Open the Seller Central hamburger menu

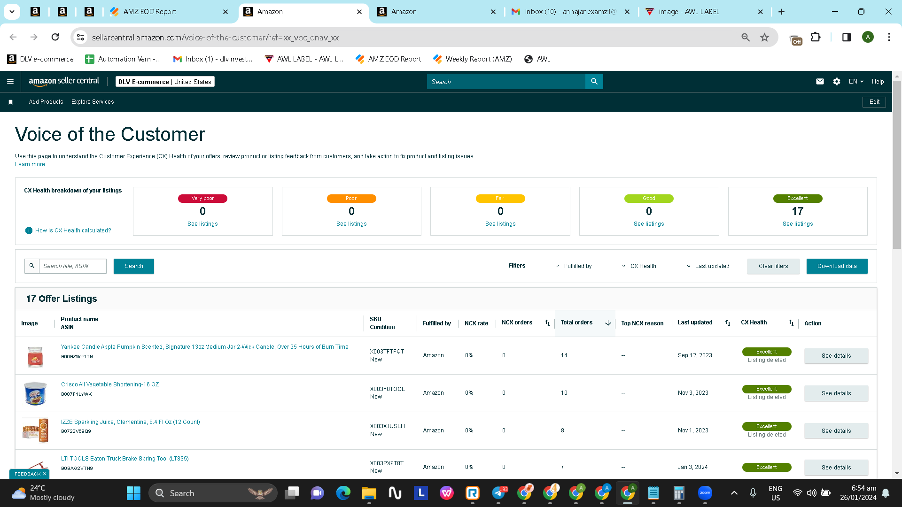(10, 82)
